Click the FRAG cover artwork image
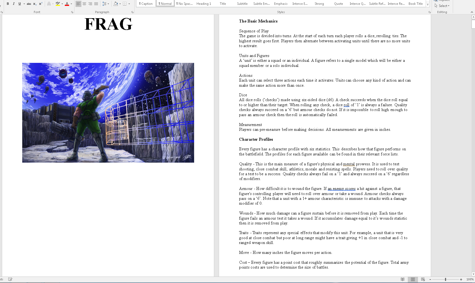The width and height of the screenshot is (475, 283). click(x=108, y=113)
